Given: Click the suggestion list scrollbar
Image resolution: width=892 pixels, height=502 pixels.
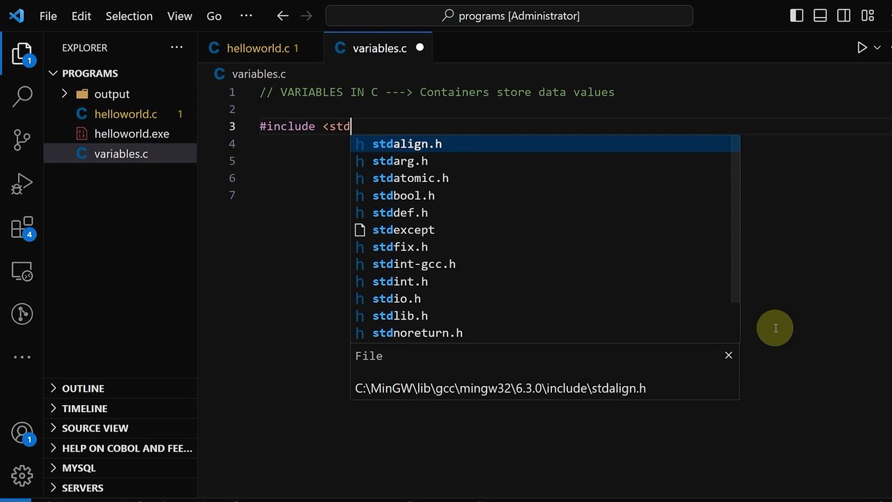Looking at the screenshot, I should [x=735, y=220].
